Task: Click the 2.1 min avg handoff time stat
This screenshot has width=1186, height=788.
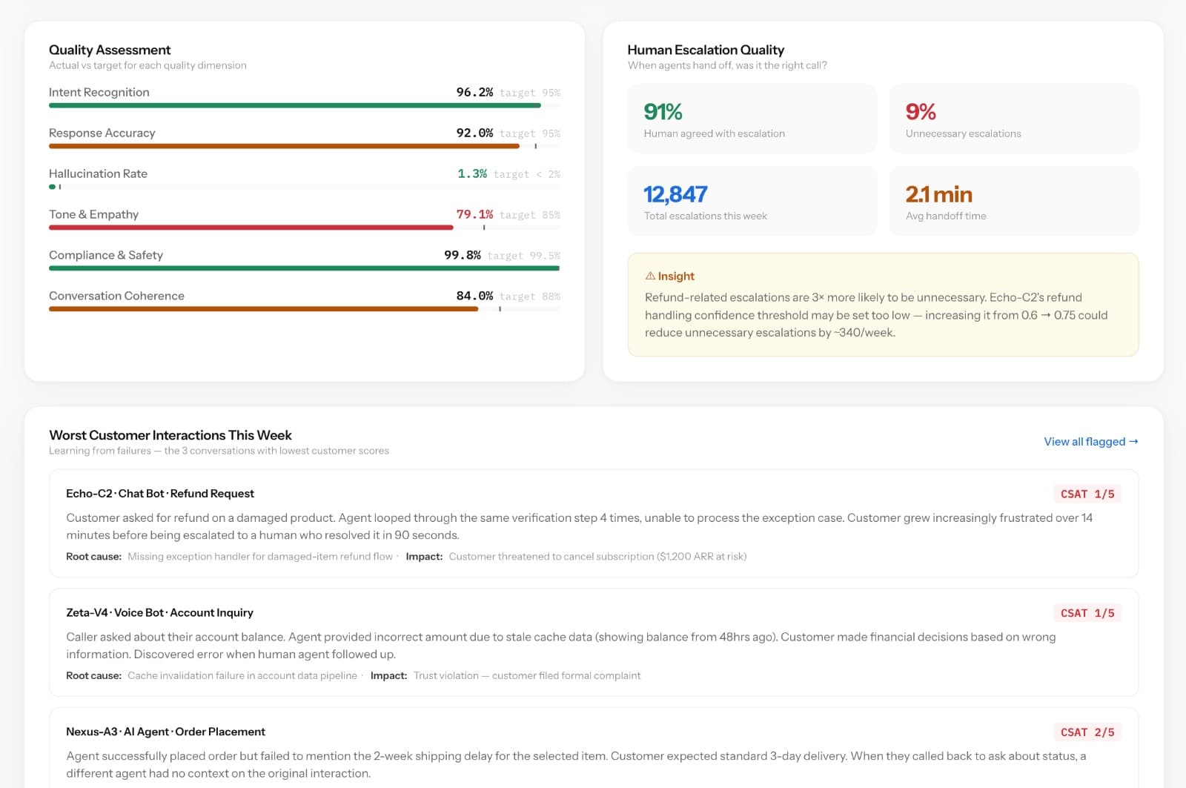Action: coord(1013,201)
